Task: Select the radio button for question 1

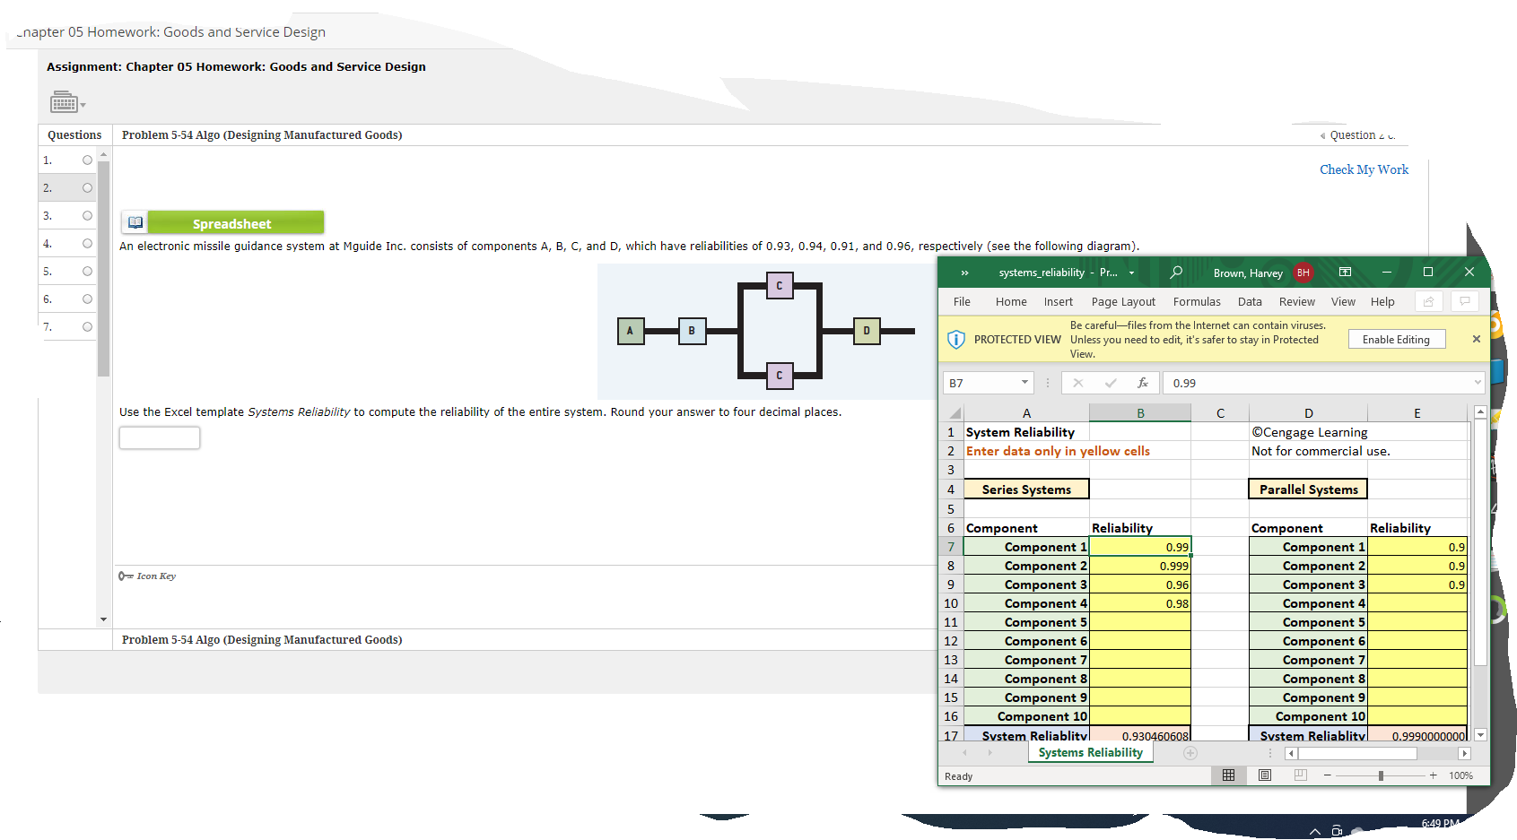Action: pos(87,160)
